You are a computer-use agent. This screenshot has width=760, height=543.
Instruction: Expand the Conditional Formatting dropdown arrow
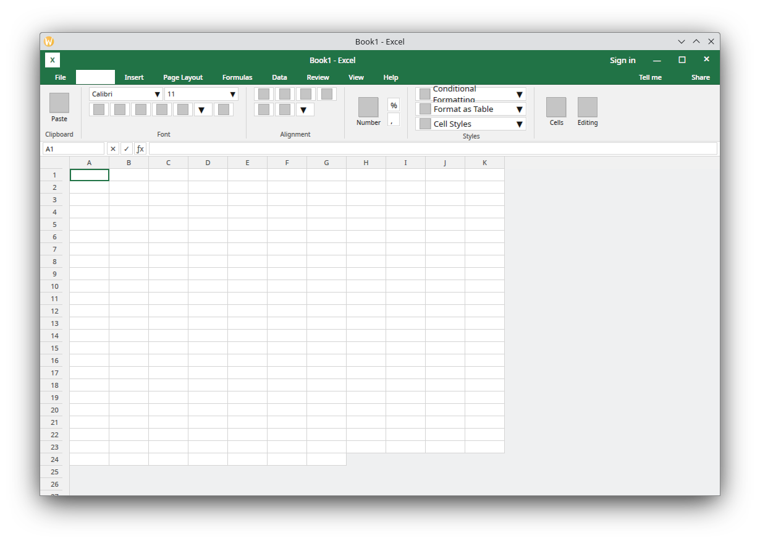pyautogui.click(x=520, y=95)
